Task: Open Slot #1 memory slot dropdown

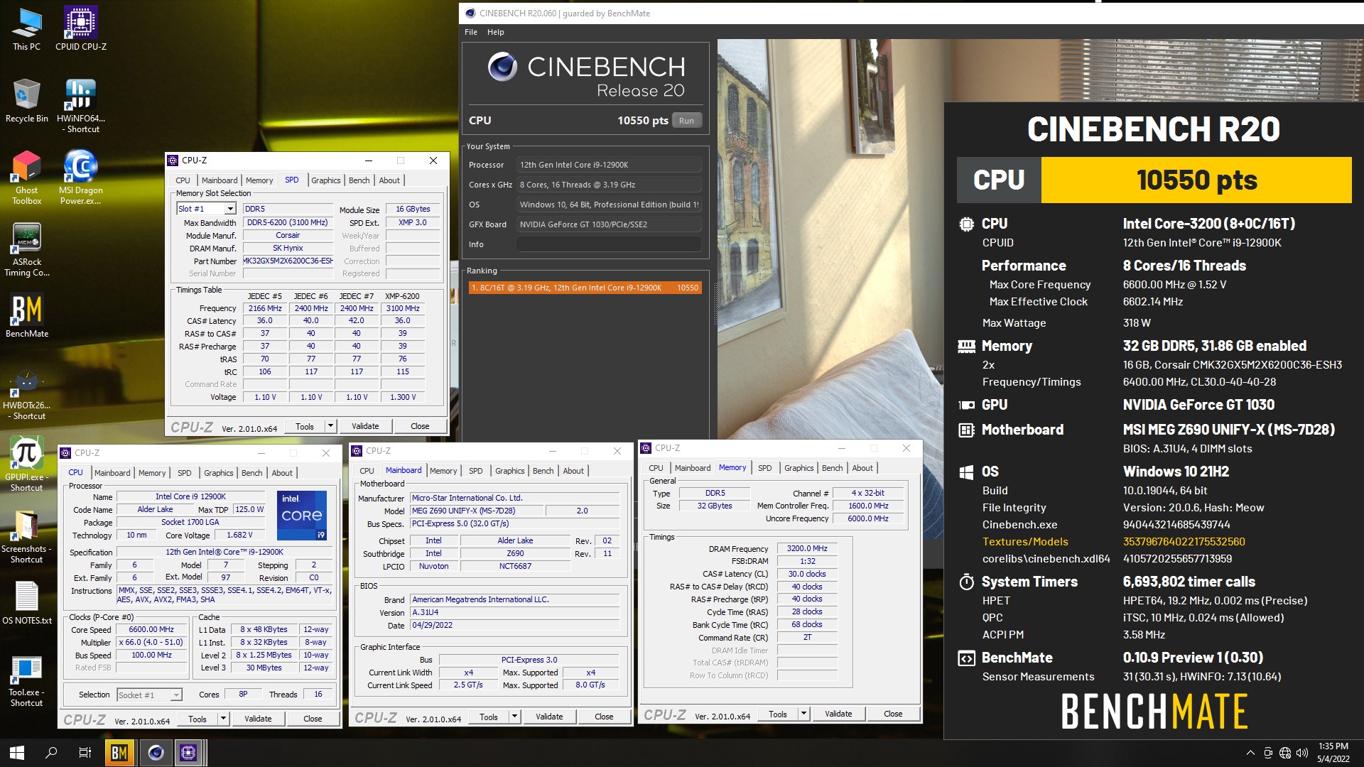Action: click(x=206, y=209)
